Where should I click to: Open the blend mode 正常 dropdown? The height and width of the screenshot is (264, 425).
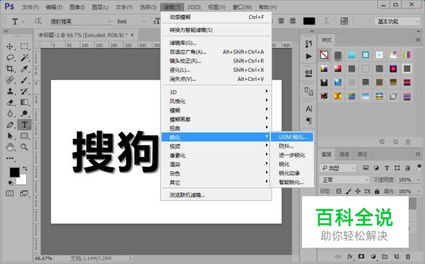344,180
